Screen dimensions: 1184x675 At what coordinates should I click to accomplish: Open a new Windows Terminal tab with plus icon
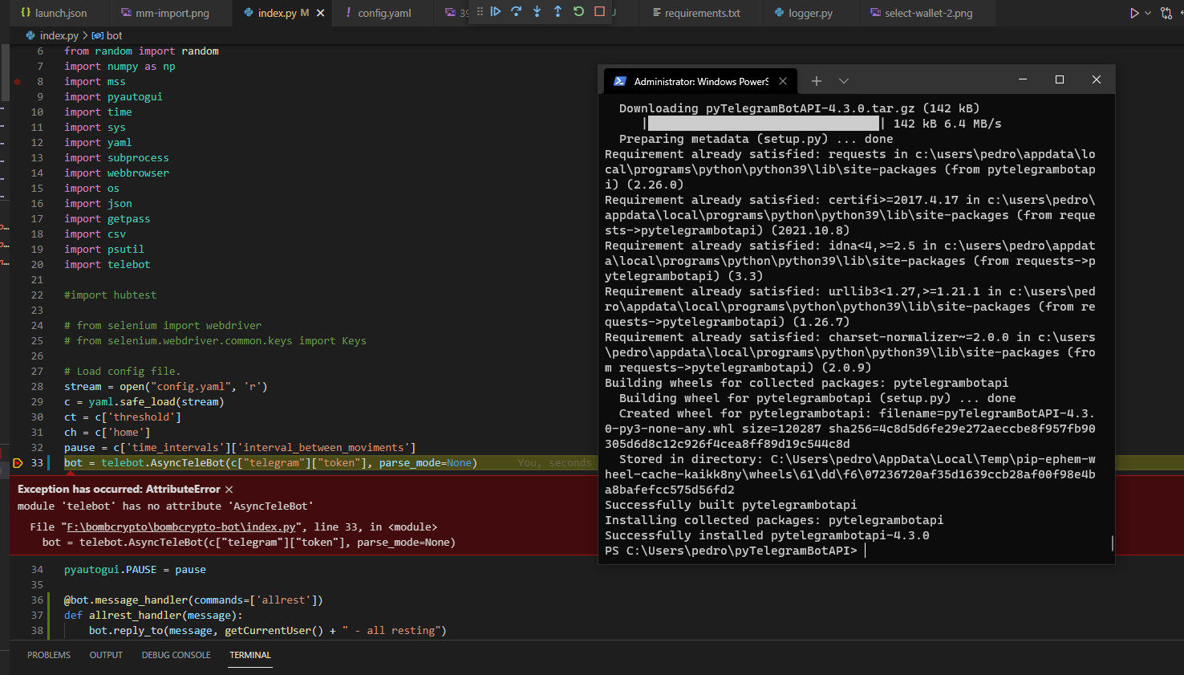tap(816, 80)
